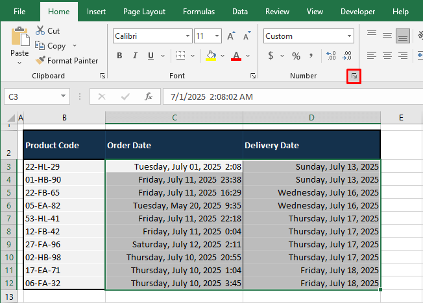Click cell with product code 22-HL-29

pos(64,166)
